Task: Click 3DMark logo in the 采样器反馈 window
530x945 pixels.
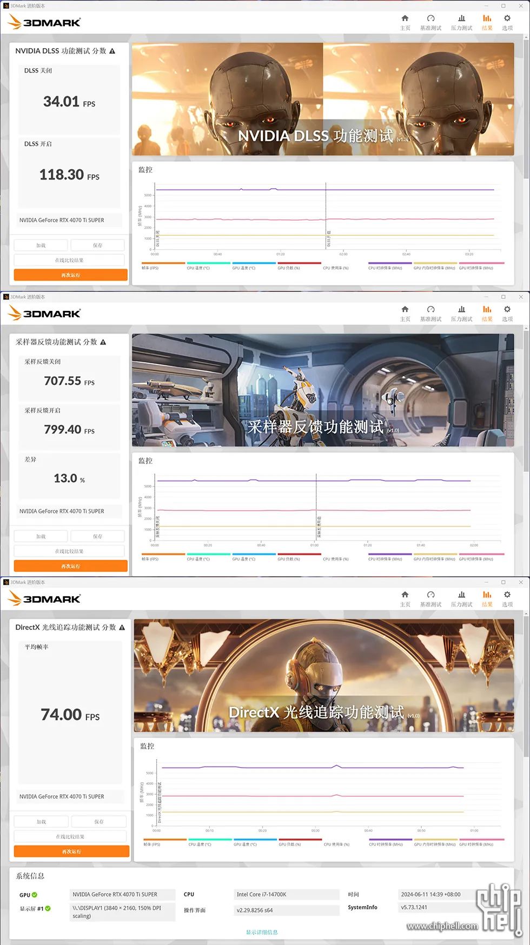Action: [44, 314]
